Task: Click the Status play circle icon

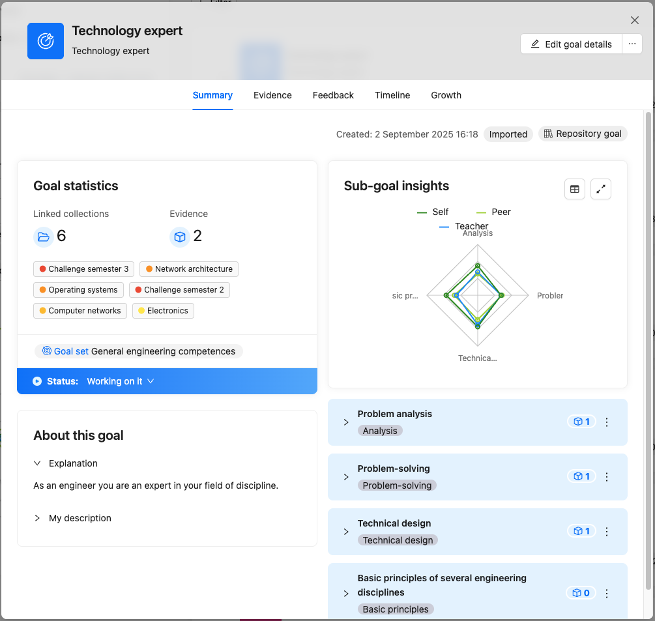Action: point(37,381)
